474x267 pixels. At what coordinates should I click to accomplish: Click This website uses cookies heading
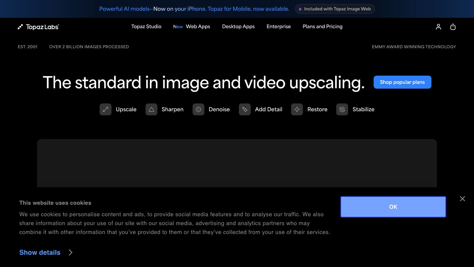click(55, 203)
